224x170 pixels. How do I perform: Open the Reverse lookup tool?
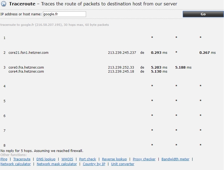(x=114, y=159)
